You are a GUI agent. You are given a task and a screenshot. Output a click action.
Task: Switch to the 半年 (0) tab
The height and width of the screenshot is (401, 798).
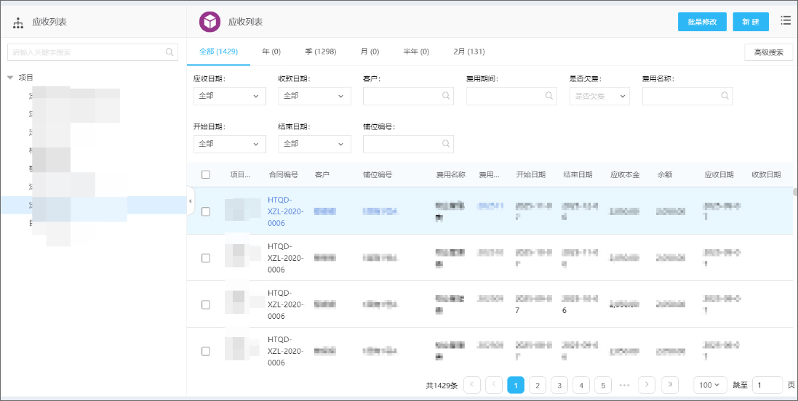tap(416, 52)
